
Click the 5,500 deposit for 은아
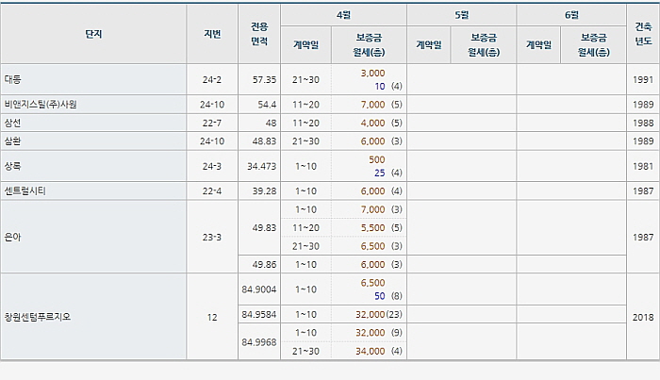(x=373, y=227)
